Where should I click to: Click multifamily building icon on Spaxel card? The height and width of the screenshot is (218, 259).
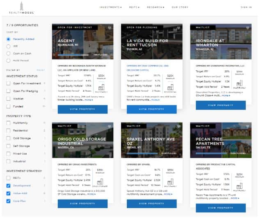[x=170, y=181]
